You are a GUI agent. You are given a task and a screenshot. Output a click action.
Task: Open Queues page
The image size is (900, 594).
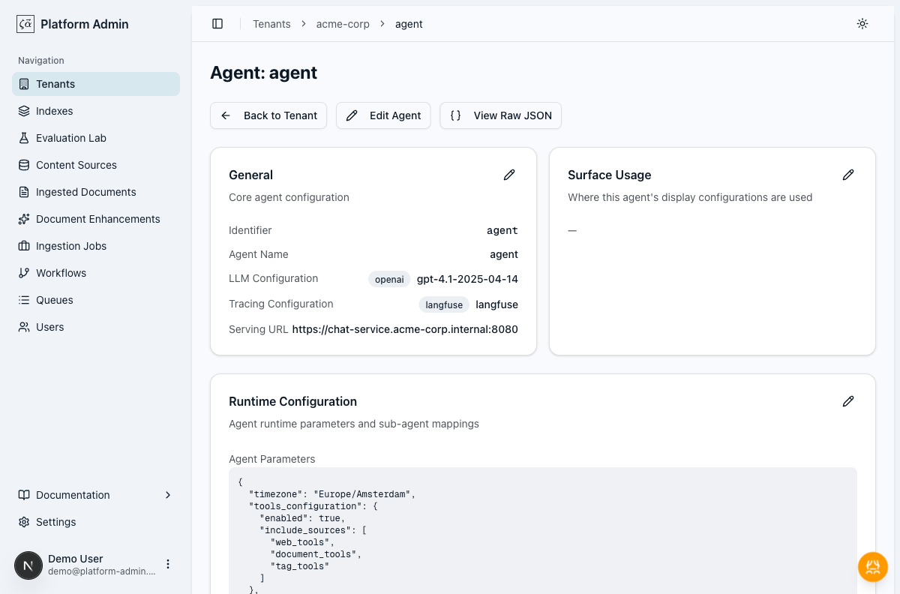[96, 300]
